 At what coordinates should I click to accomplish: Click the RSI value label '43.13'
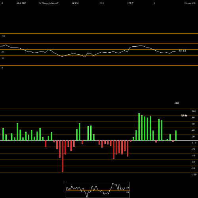tap(182, 51)
